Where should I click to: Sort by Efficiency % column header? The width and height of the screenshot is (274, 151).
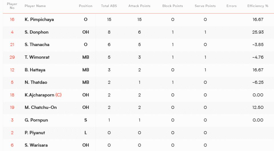[258, 6]
